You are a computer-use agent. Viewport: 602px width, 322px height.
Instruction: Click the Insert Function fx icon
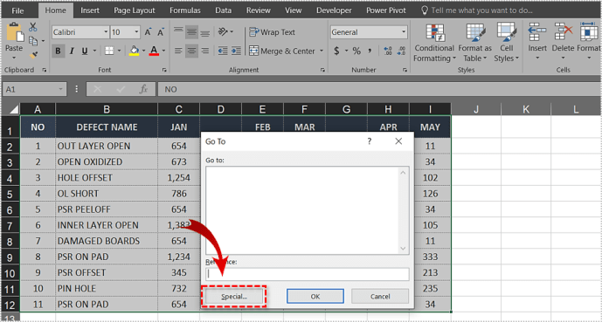tap(143, 89)
